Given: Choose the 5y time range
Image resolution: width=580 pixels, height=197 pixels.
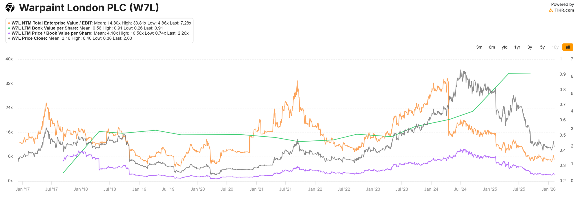Looking at the screenshot, I should point(542,47).
